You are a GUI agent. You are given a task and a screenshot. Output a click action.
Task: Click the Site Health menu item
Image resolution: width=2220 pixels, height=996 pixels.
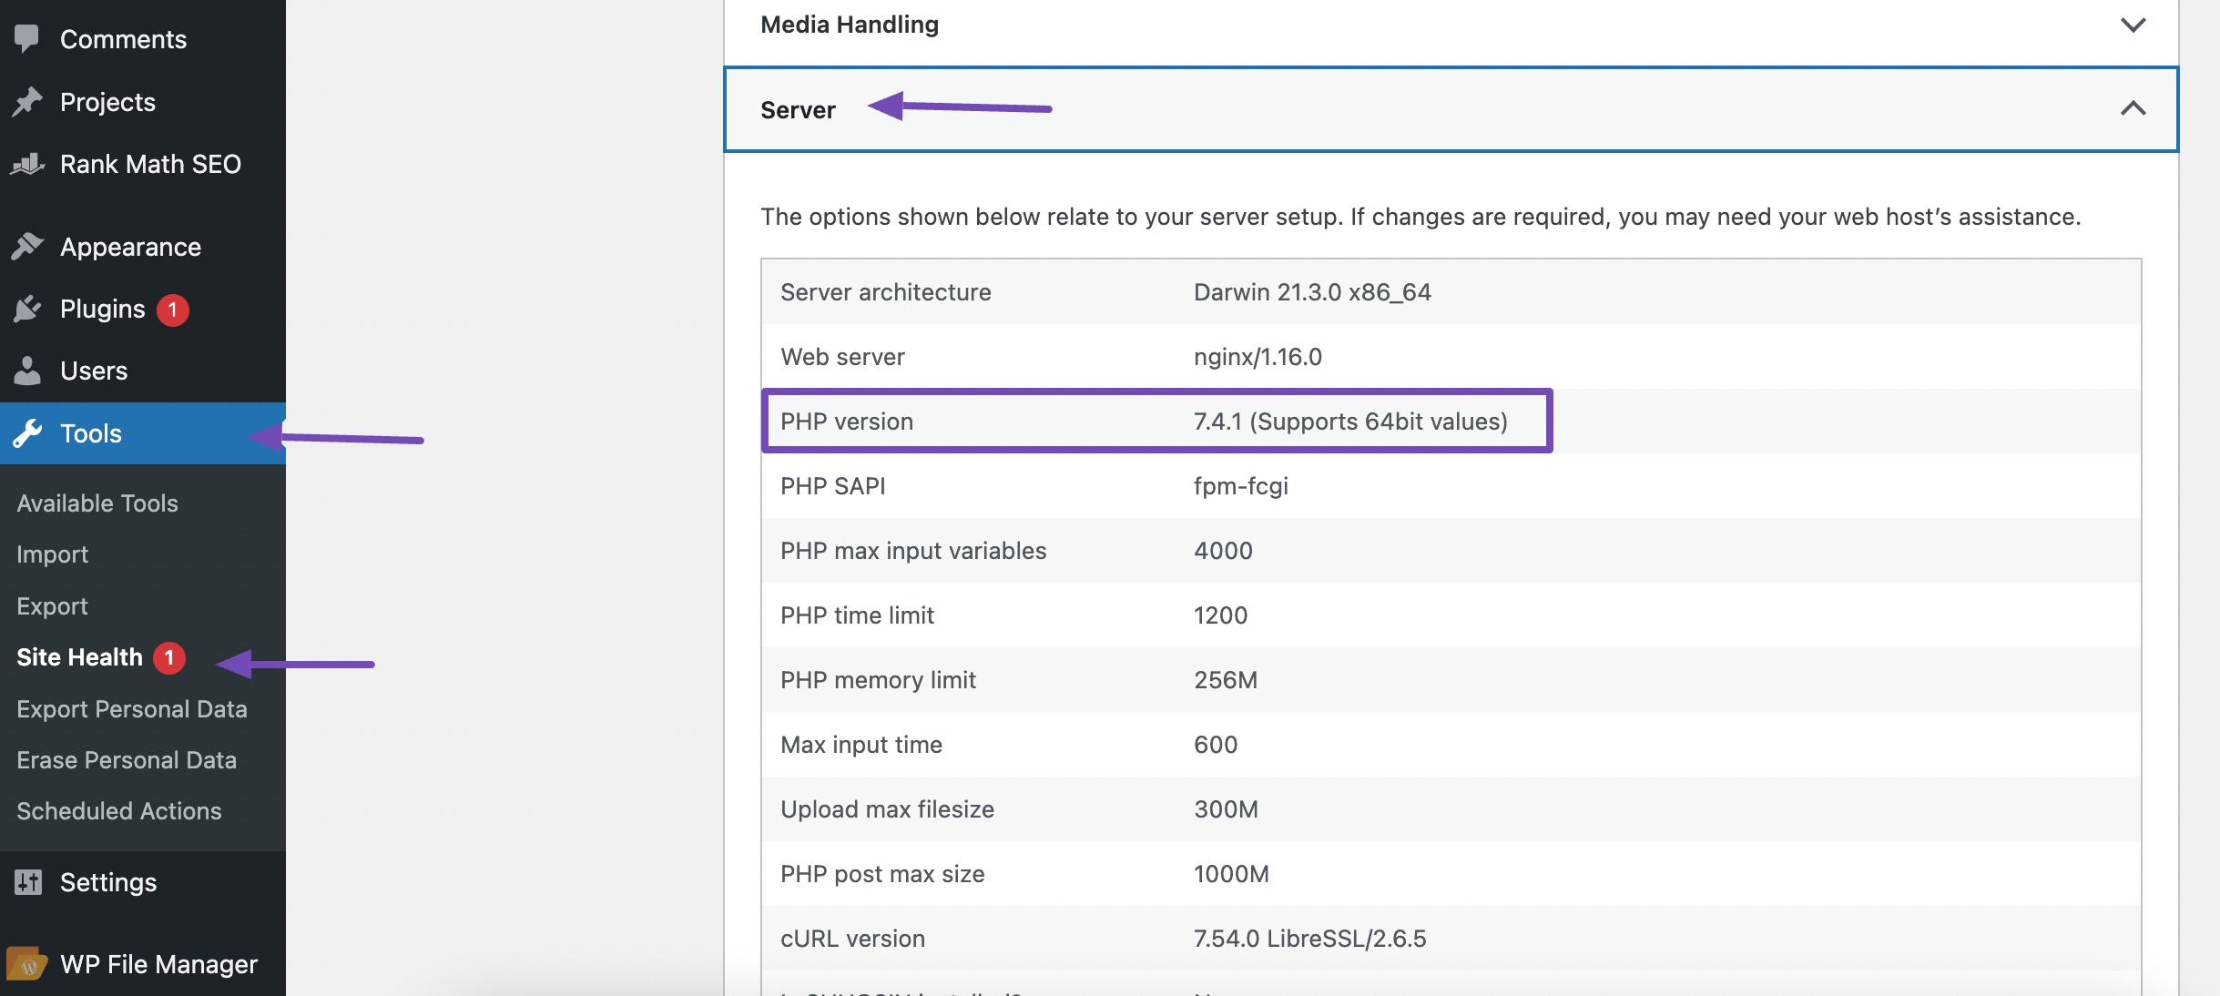79,656
